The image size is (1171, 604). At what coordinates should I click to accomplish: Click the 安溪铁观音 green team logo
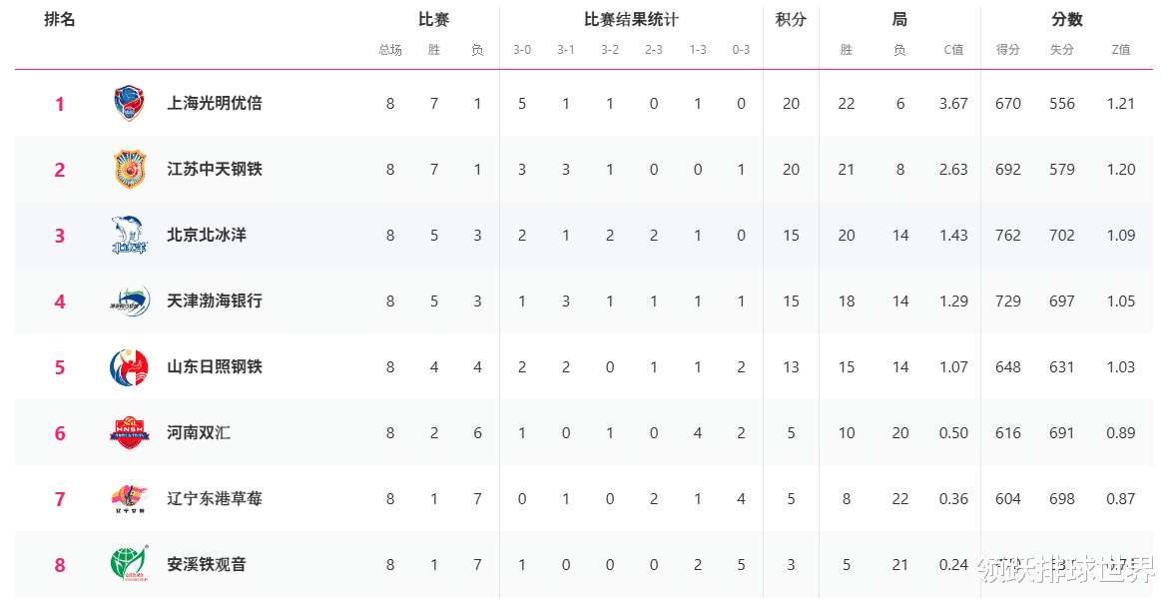[x=129, y=564]
